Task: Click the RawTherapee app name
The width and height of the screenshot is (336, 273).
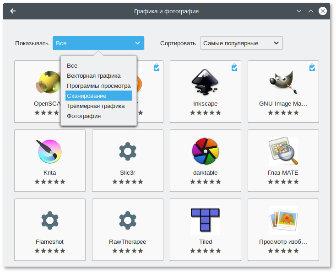Action: click(x=128, y=242)
